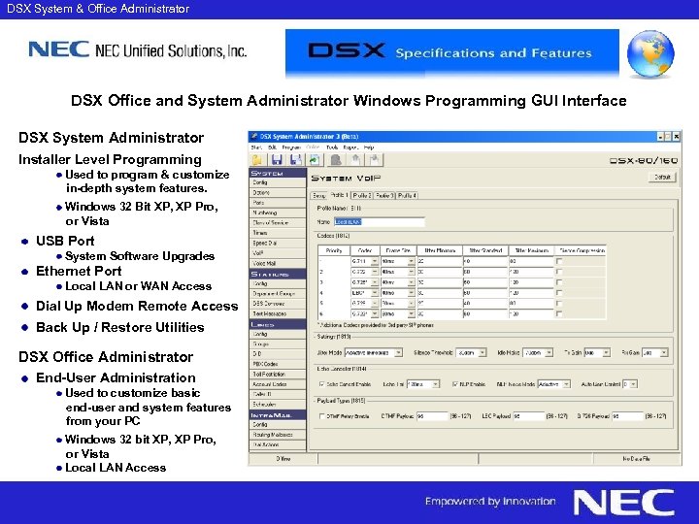Screen dimensions: 699x524
Task: Click the G.726 Payload input field
Action: (628, 416)
